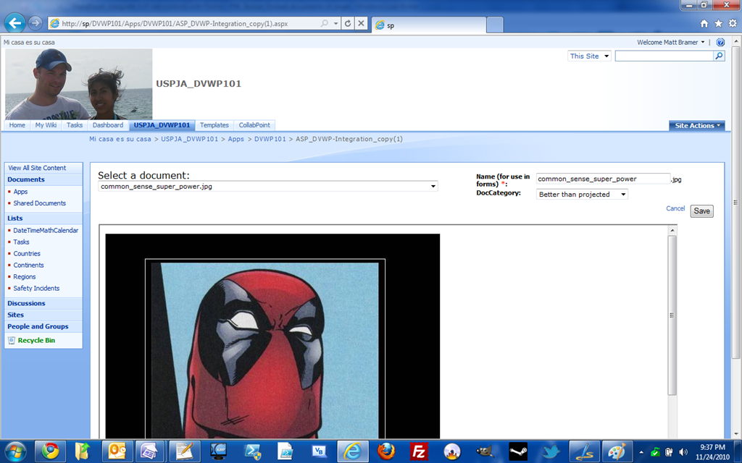This screenshot has width=742, height=463.
Task: Go to the Templates navigation tab
Action: tap(214, 125)
